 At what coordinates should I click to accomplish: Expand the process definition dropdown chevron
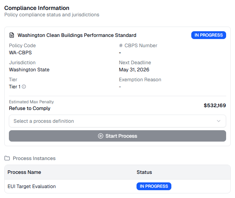click(x=219, y=121)
